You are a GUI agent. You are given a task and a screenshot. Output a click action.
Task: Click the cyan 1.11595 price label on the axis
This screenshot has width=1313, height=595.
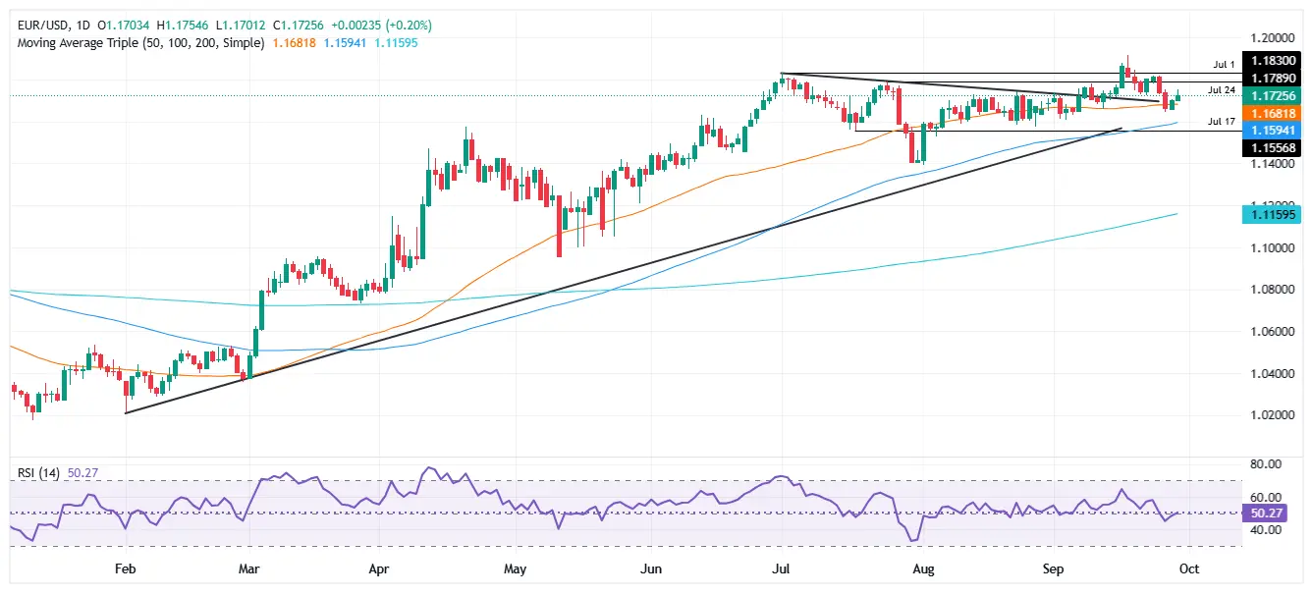(1274, 214)
